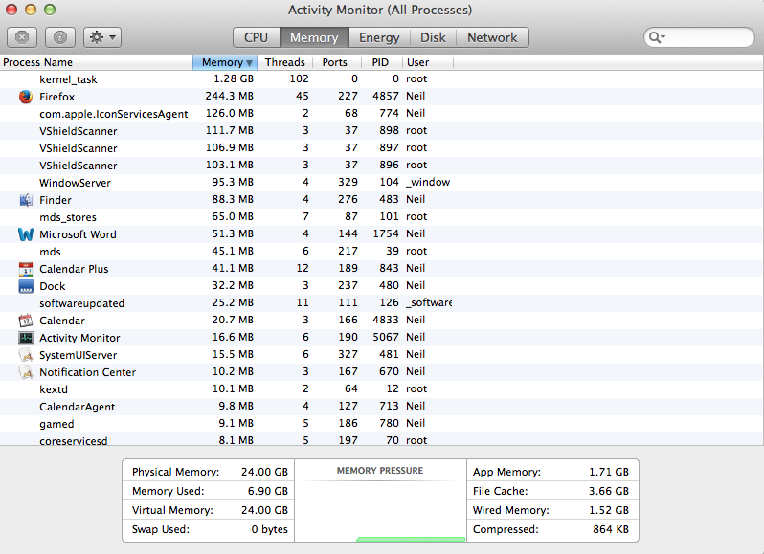Open the Energy tab
The width and height of the screenshot is (764, 554).
[x=379, y=37]
